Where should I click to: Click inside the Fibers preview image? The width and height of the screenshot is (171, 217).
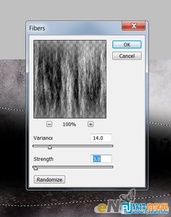tap(70, 79)
